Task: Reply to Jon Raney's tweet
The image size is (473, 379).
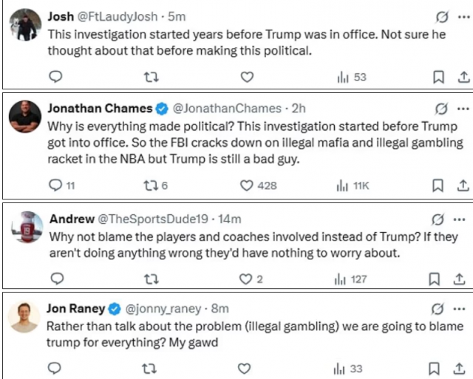Action: pos(54,368)
